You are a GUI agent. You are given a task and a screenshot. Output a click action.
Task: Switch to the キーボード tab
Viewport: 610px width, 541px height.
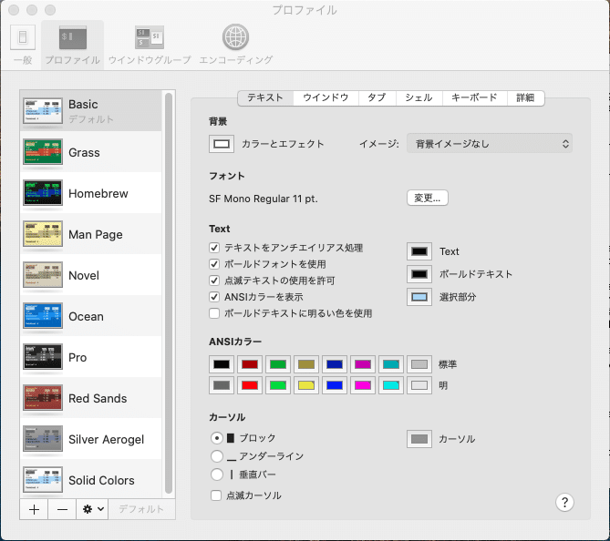tap(475, 97)
